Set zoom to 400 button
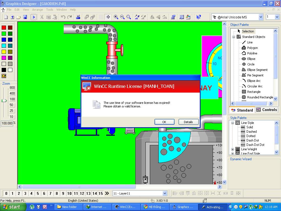The width and height of the screenshot is (281, 211). pyautogui.click(x=12, y=93)
